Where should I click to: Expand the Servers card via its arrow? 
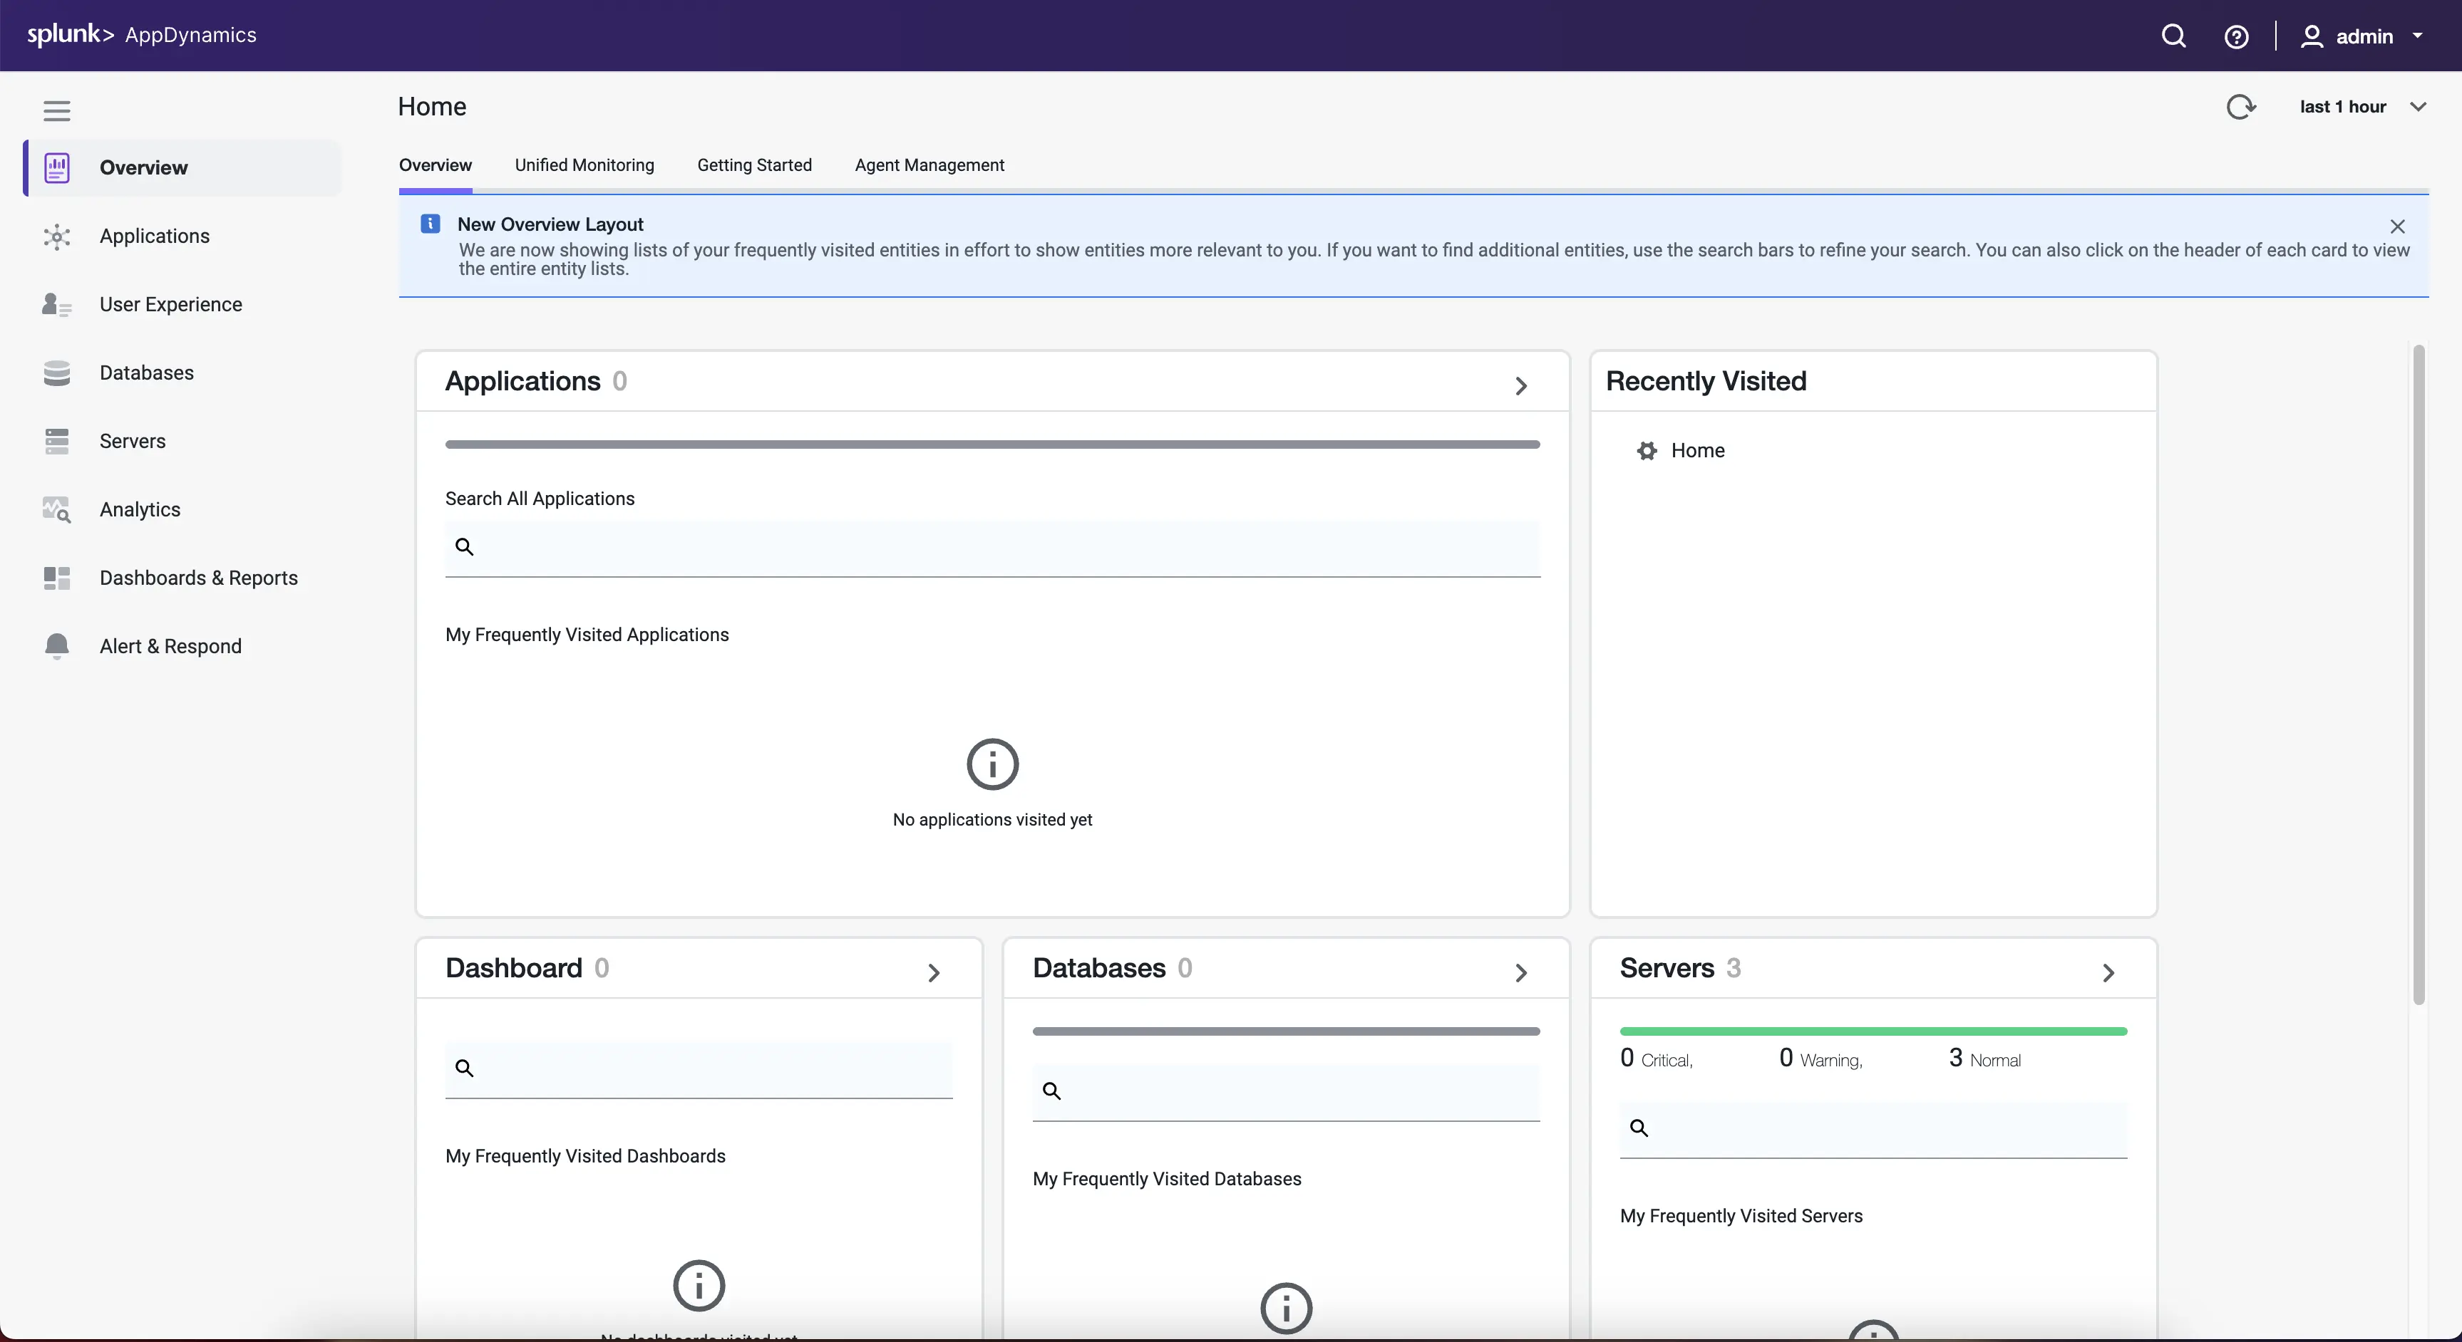click(2108, 973)
